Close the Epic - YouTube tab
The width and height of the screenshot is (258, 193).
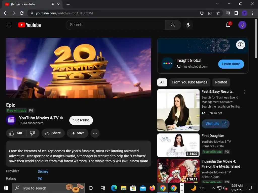tap(58, 4)
